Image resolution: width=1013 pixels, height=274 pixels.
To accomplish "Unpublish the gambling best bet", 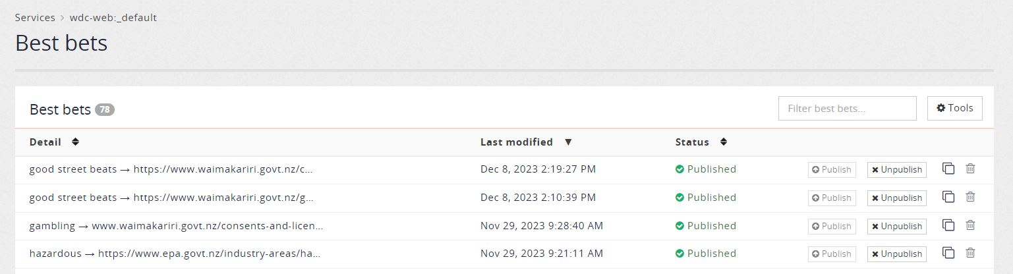I will [896, 226].
